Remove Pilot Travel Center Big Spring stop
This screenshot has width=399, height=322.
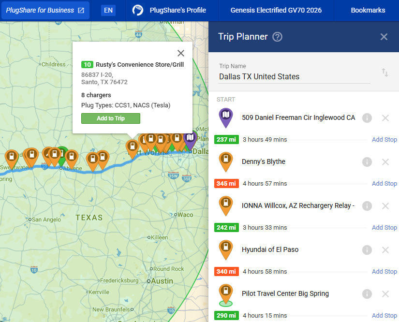pyautogui.click(x=385, y=294)
